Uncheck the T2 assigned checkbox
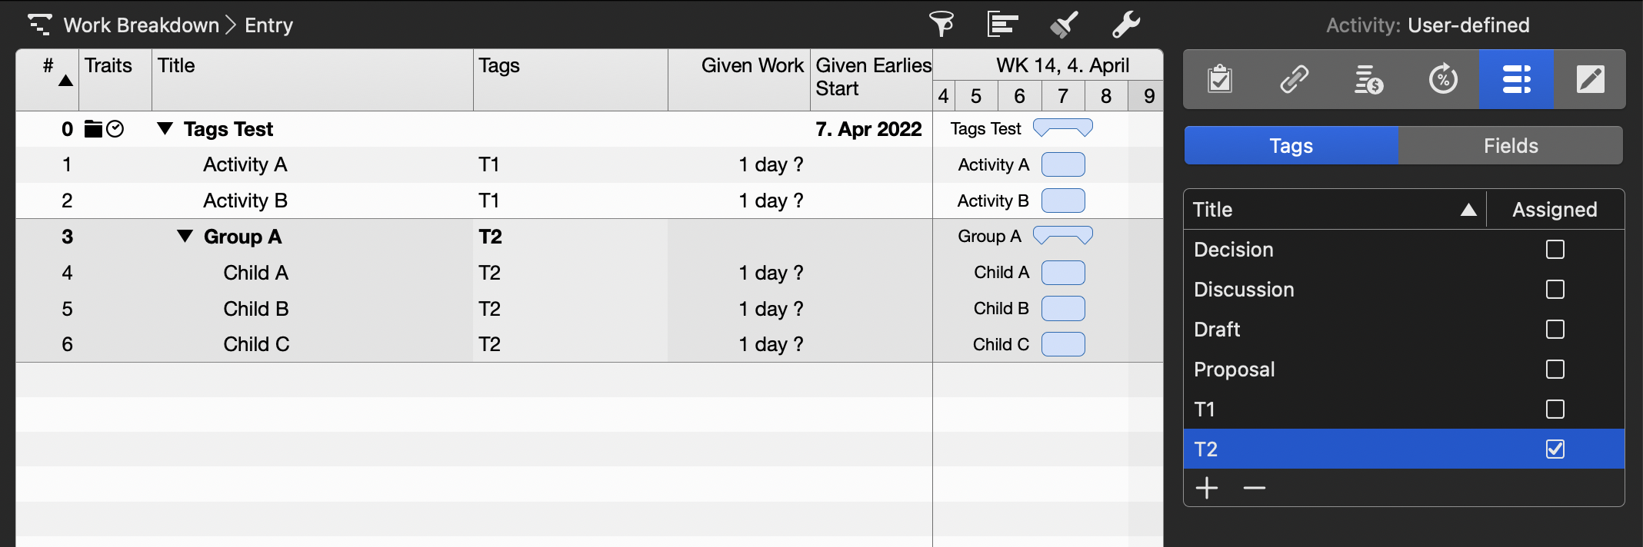Image resolution: width=1643 pixels, height=547 pixels. [1555, 449]
